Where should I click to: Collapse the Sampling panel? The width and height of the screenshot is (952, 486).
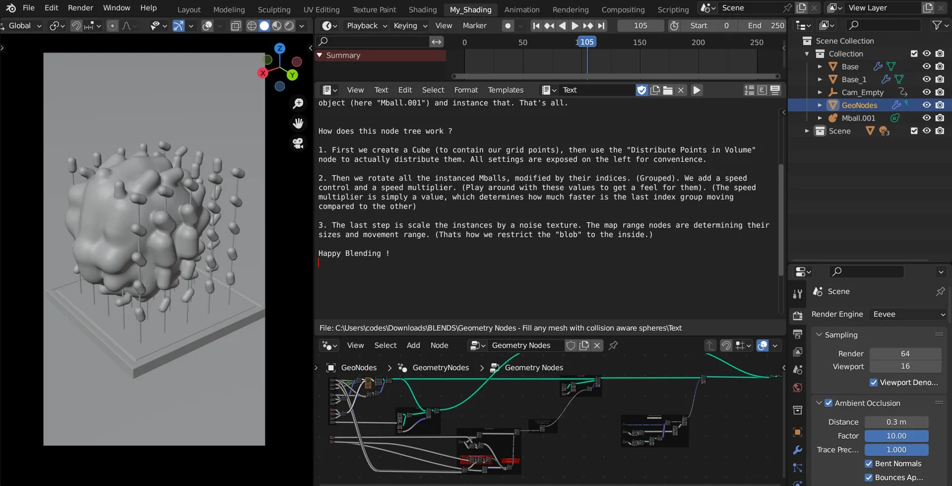(x=819, y=335)
